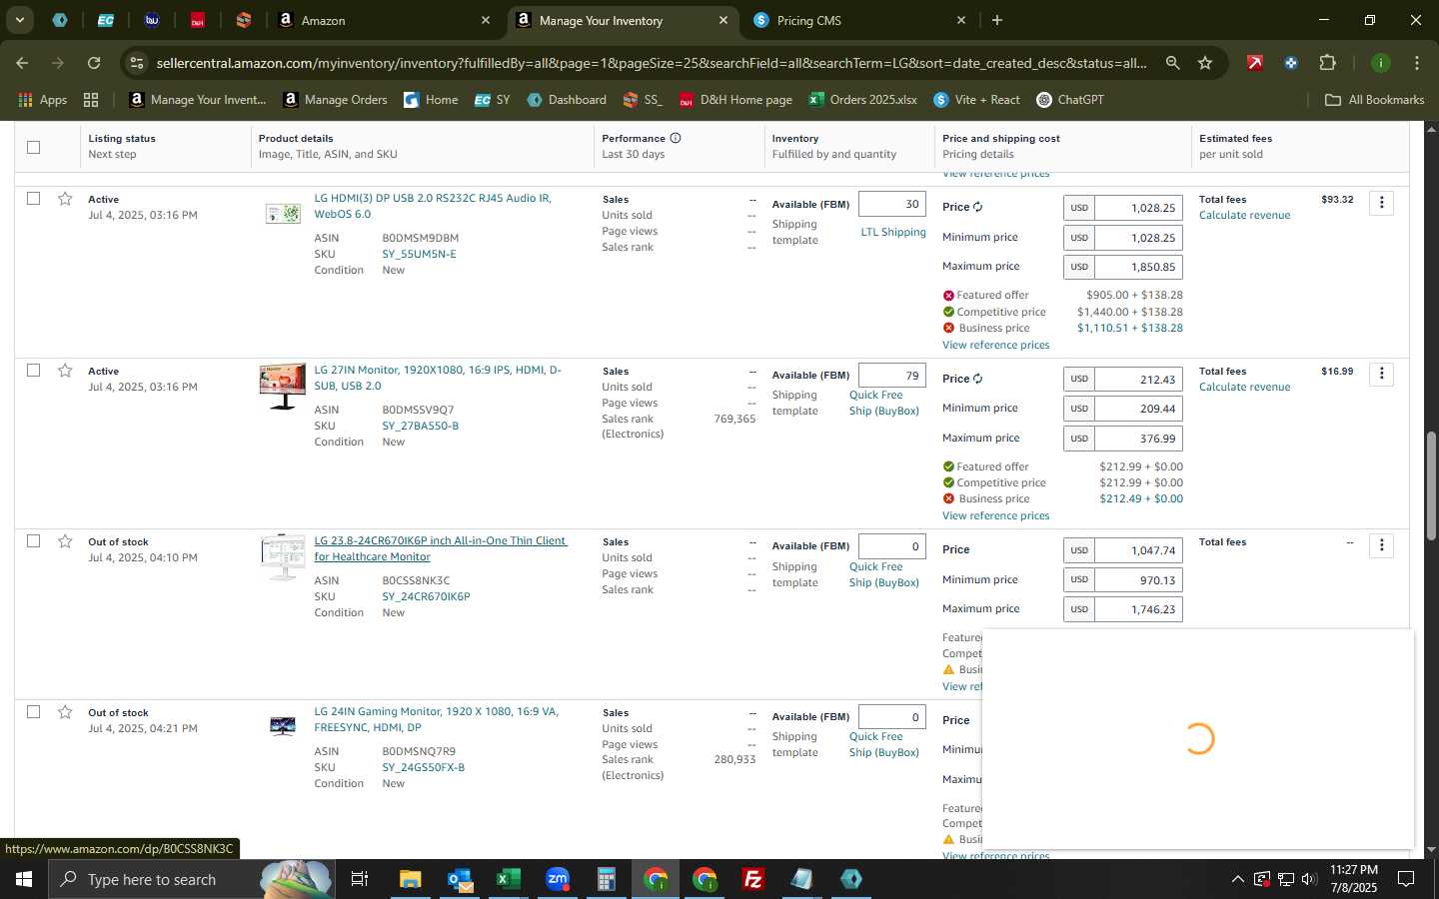Open a new browser tab
The image size is (1439, 899).
point(996,20)
